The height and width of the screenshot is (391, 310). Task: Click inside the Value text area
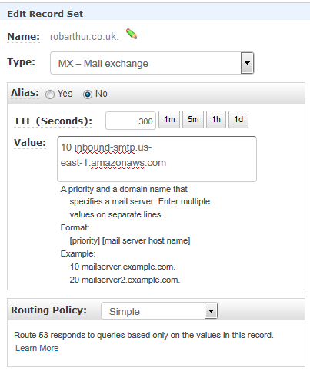pos(157,159)
